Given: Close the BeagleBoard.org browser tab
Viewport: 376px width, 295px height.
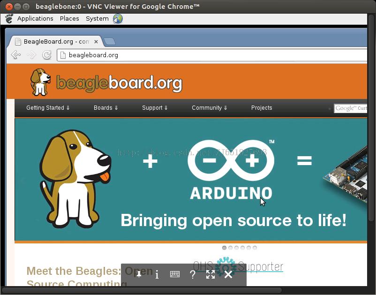Looking at the screenshot, I should click(x=96, y=42).
